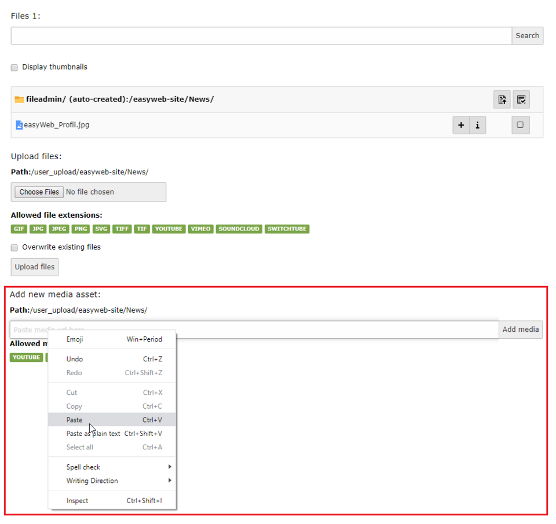Screen dimensions: 556x524
Task: Click the fileadmin folder icon
Action: click(x=19, y=100)
